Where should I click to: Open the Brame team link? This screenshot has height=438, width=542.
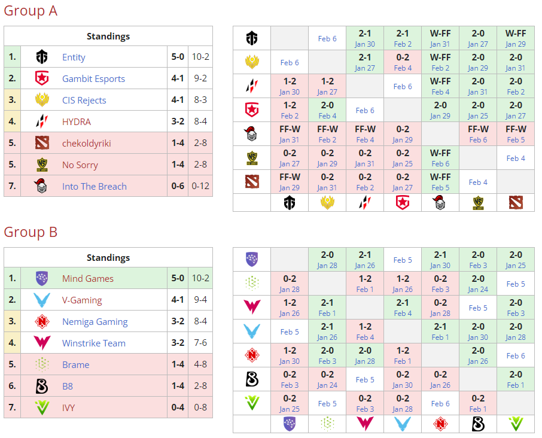click(x=75, y=365)
